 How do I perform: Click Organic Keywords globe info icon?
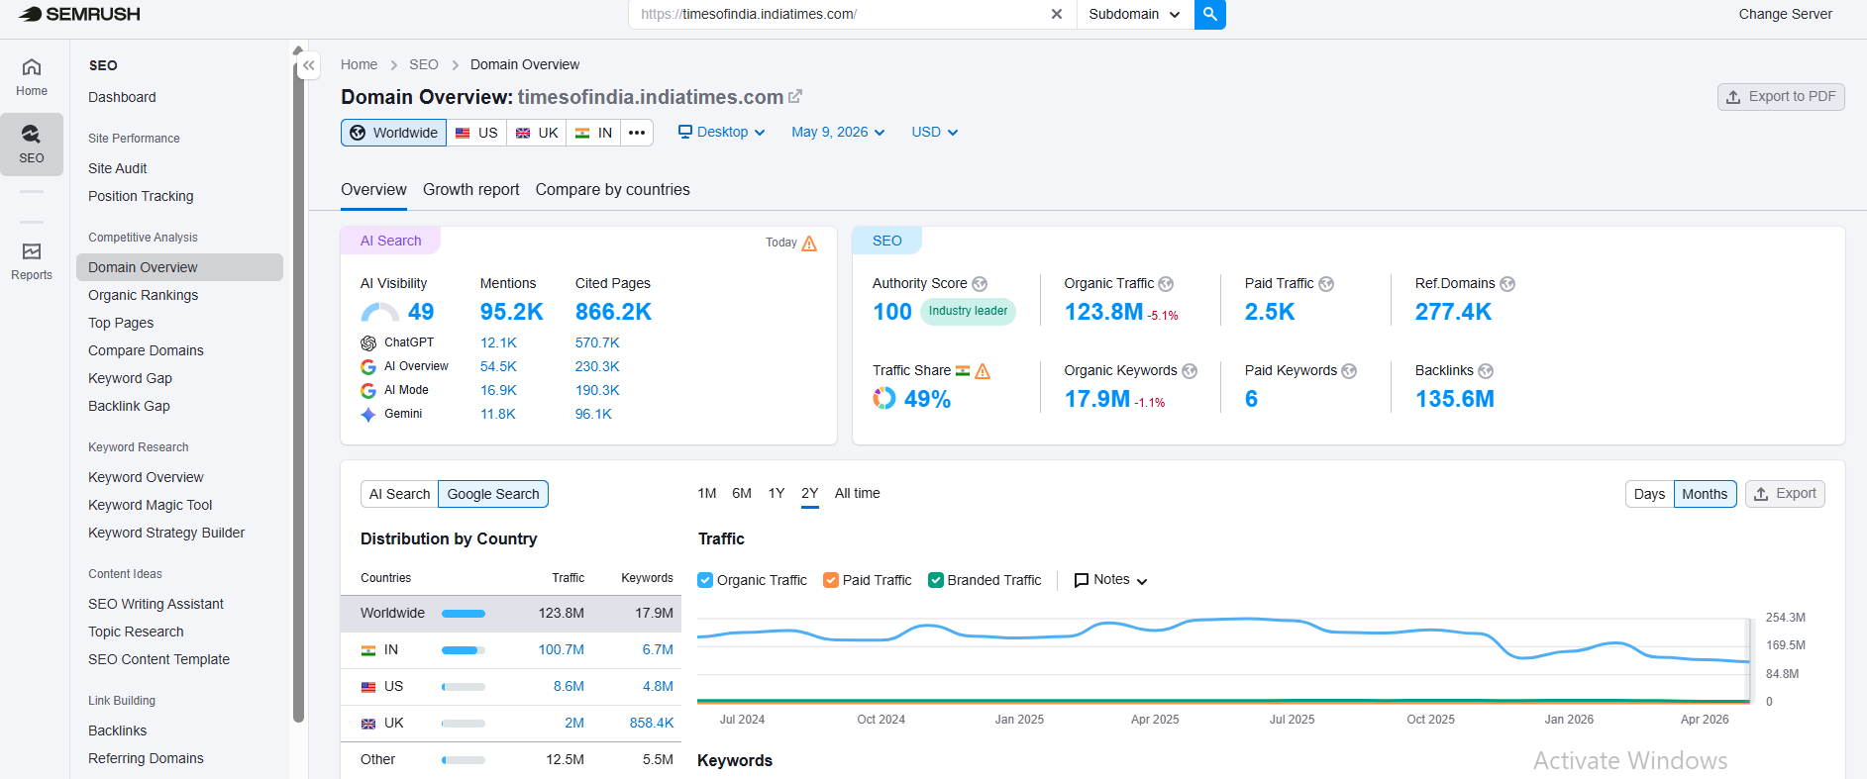point(1190,371)
